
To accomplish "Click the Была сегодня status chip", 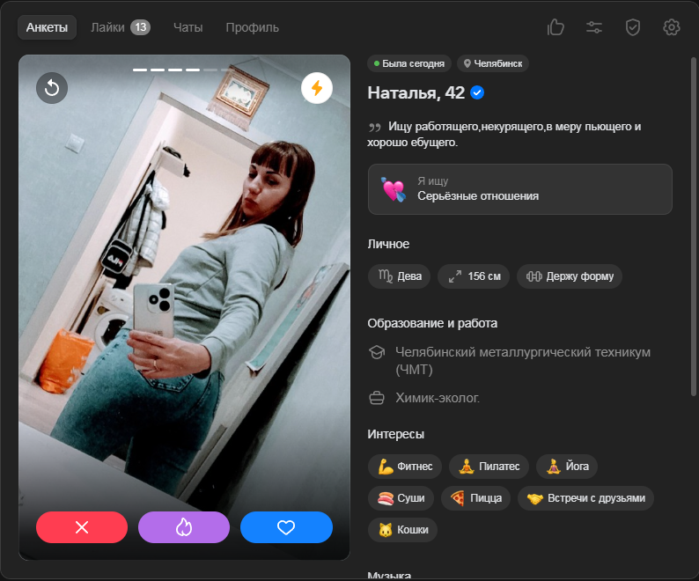I will (409, 63).
